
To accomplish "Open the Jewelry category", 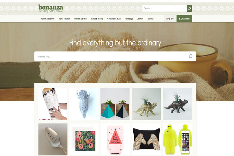I will 140,19.
